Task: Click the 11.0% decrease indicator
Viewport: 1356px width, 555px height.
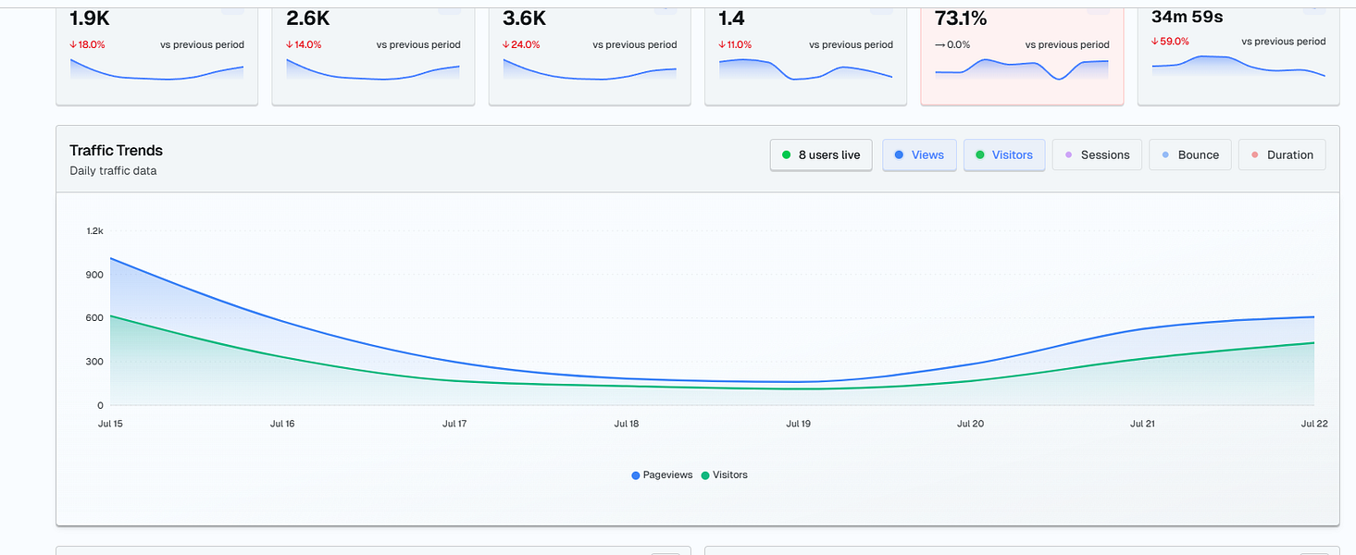Action: pyautogui.click(x=736, y=44)
